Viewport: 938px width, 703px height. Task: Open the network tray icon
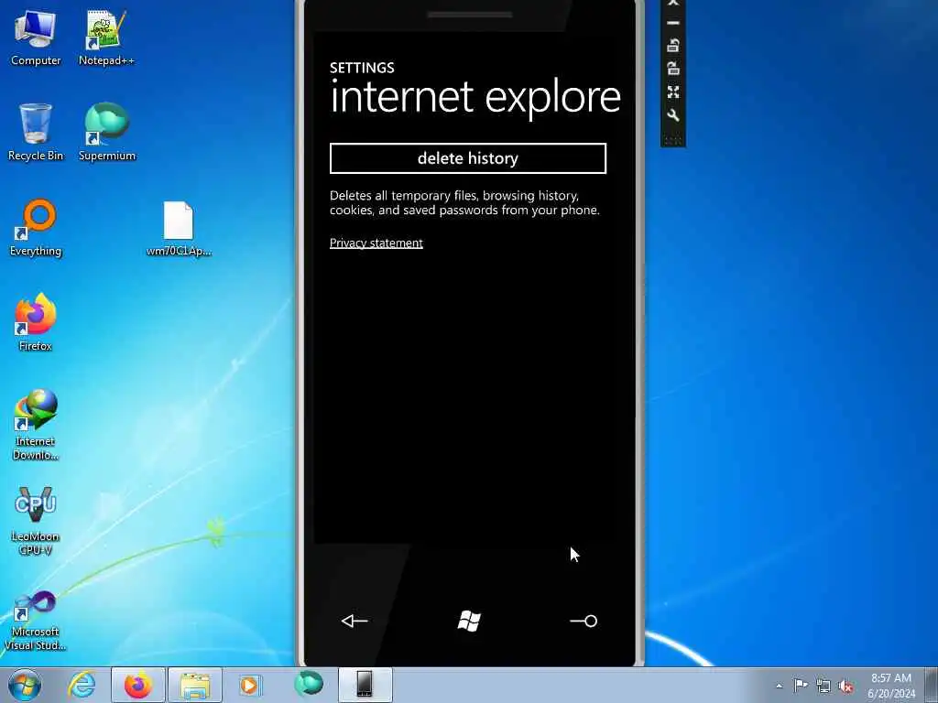(823, 687)
